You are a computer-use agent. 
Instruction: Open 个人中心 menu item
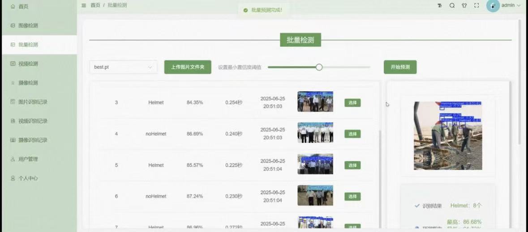click(x=40, y=178)
